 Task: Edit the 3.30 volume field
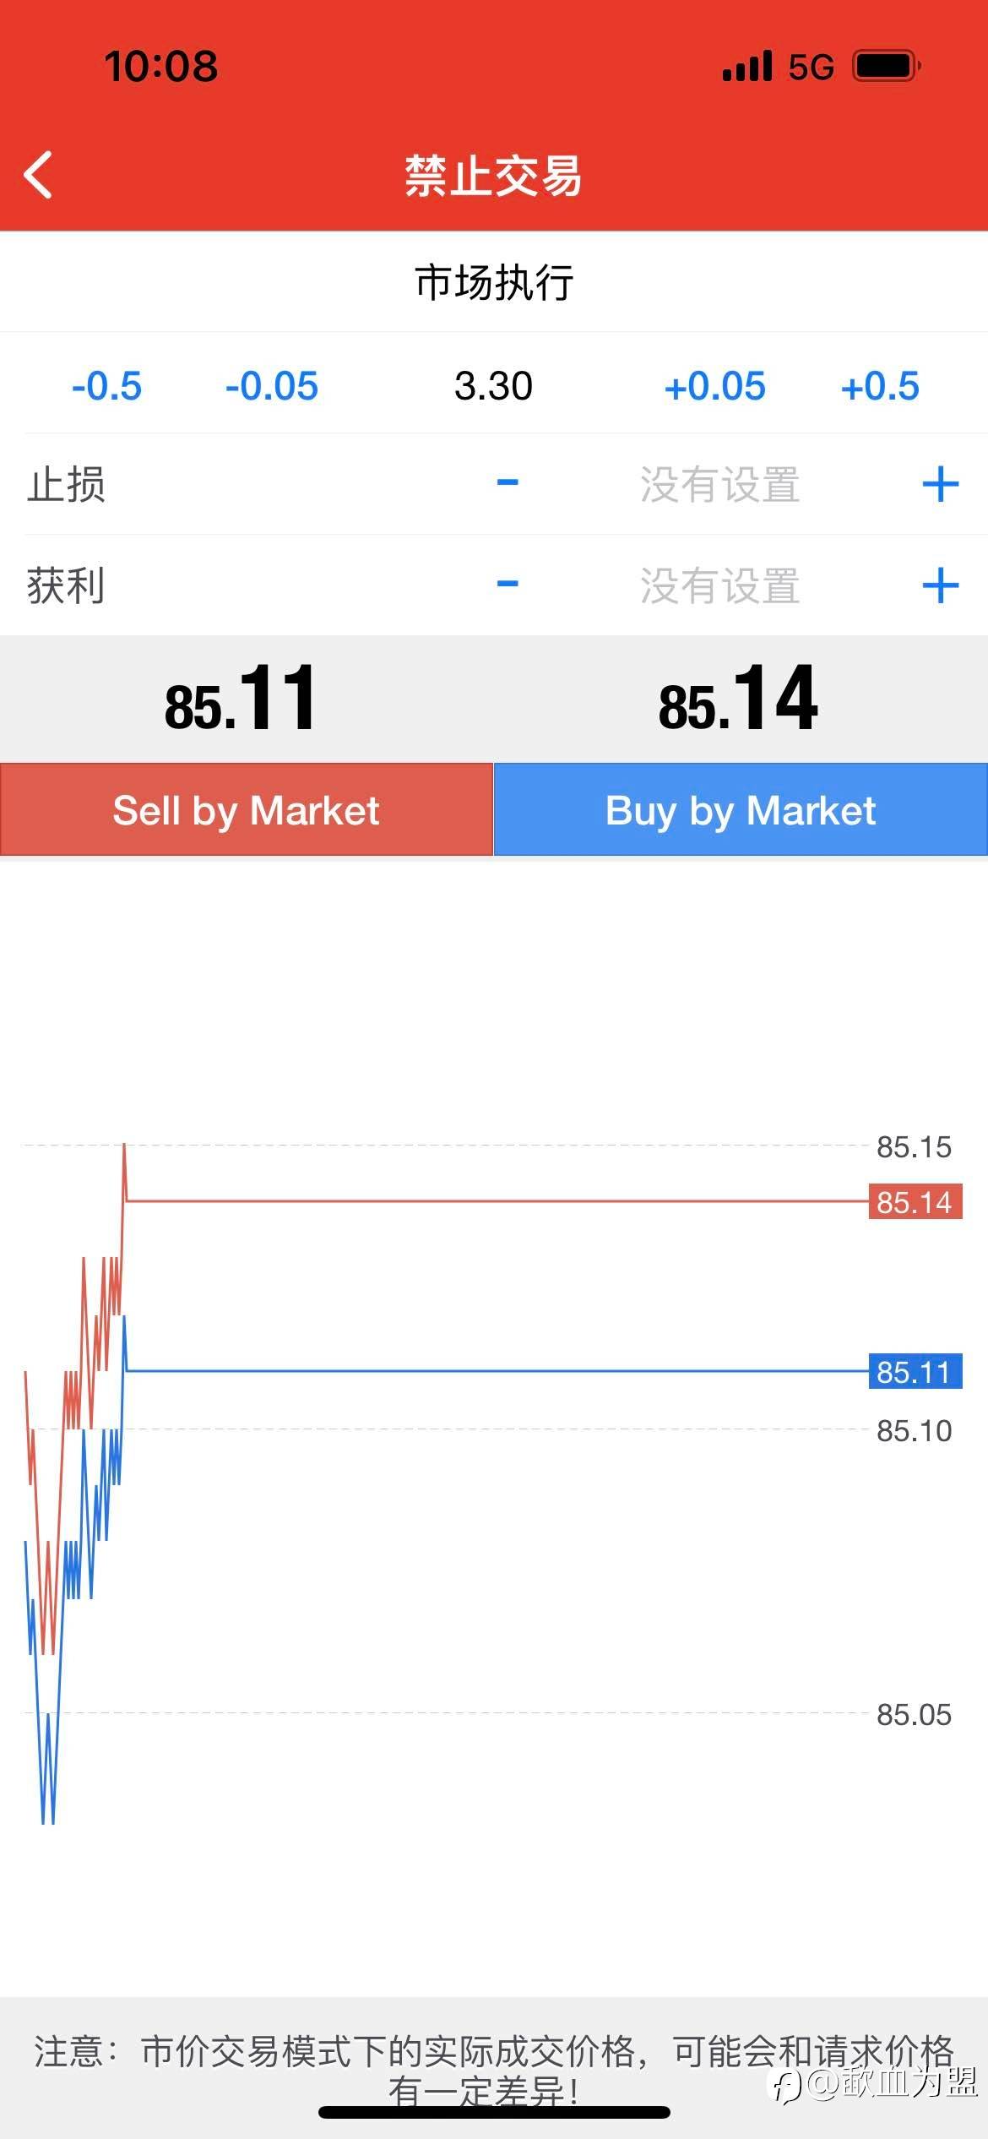(493, 386)
